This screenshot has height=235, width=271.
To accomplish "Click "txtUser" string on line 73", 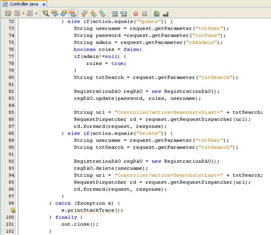I will 209,29.
